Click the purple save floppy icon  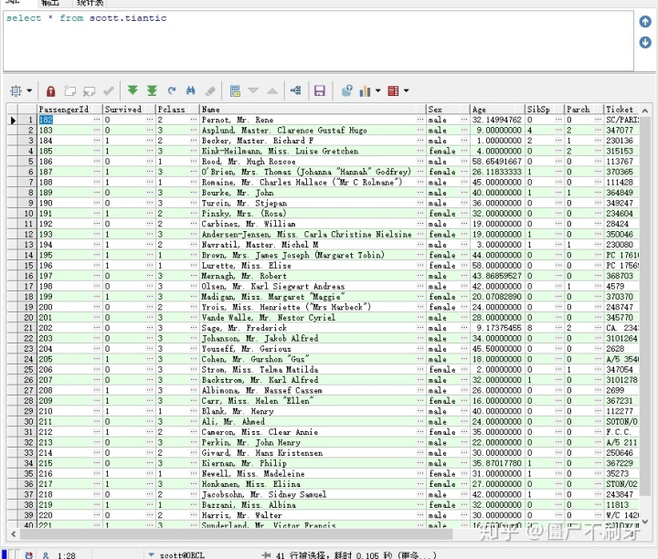tap(320, 90)
